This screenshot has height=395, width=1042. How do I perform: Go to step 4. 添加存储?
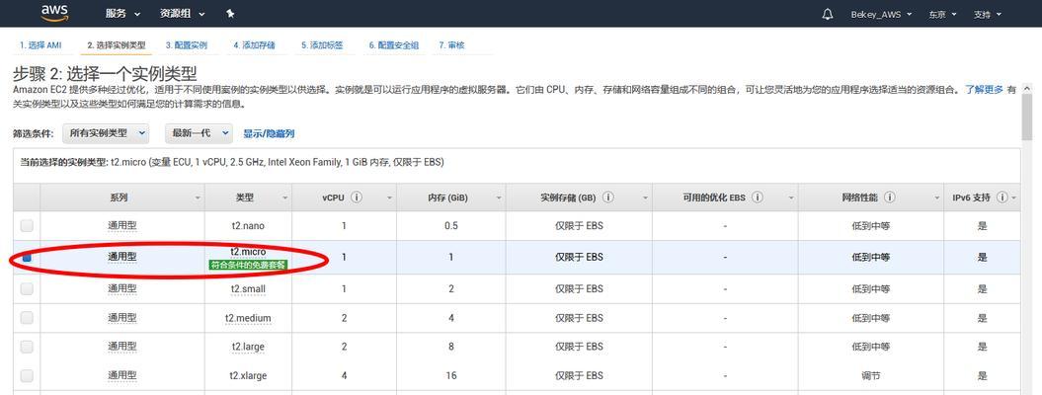[x=255, y=45]
